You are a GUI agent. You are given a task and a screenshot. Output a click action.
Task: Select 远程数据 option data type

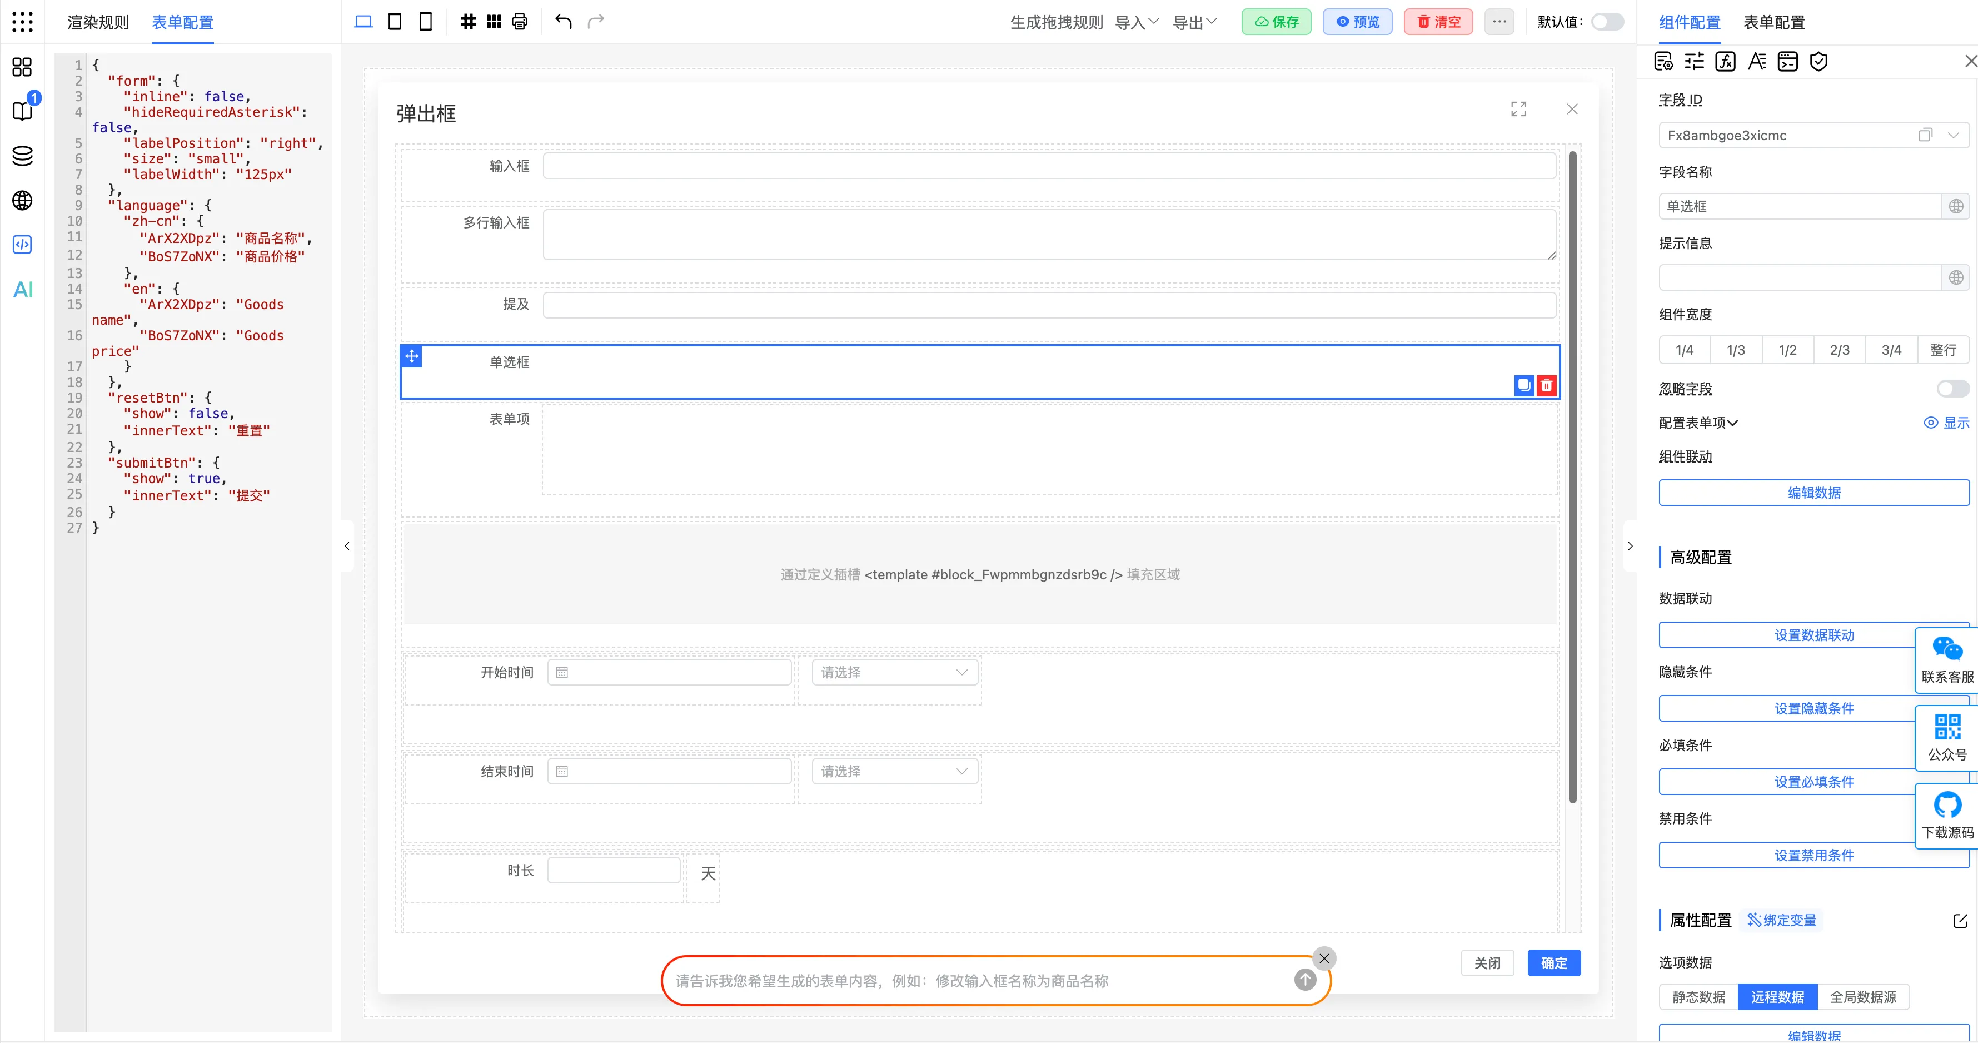tap(1777, 997)
